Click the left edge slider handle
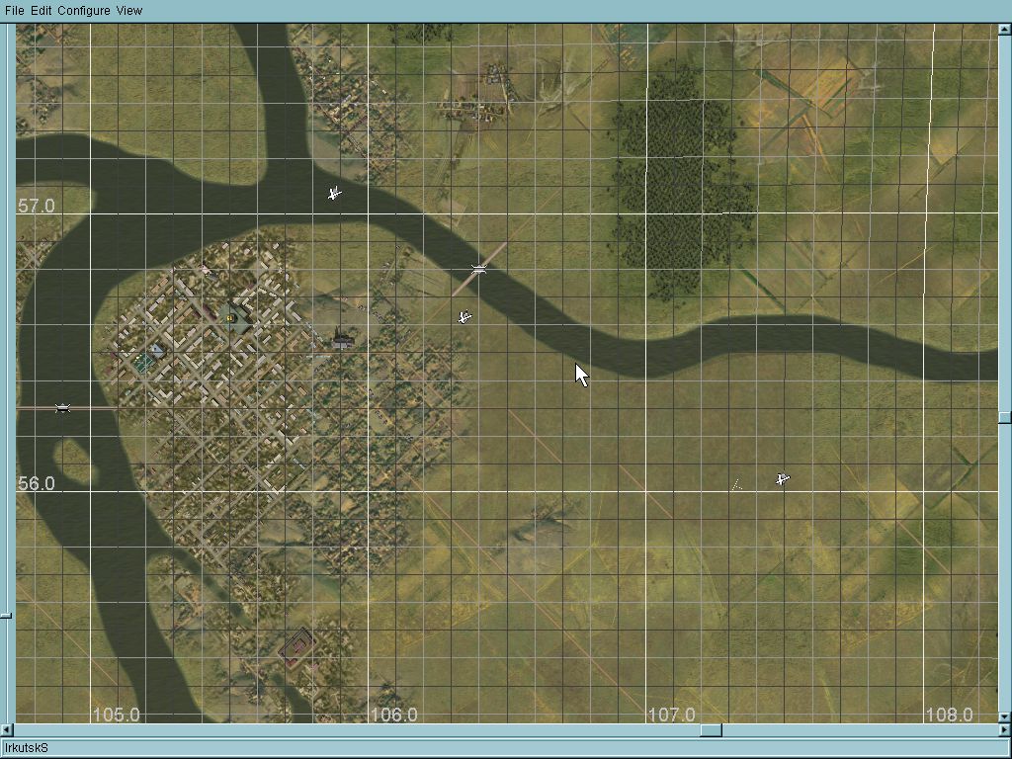 point(6,616)
